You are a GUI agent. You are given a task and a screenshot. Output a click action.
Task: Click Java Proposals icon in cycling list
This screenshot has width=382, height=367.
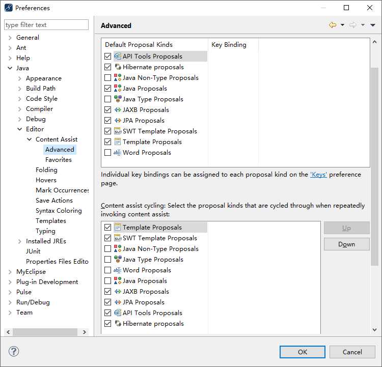118,281
